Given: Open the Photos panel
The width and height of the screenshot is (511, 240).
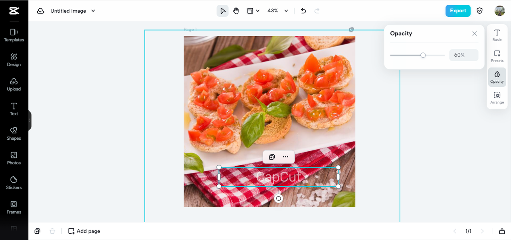Looking at the screenshot, I should coord(14,158).
